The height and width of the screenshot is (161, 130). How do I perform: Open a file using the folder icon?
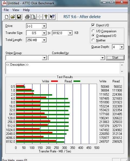(x=13, y=17)
